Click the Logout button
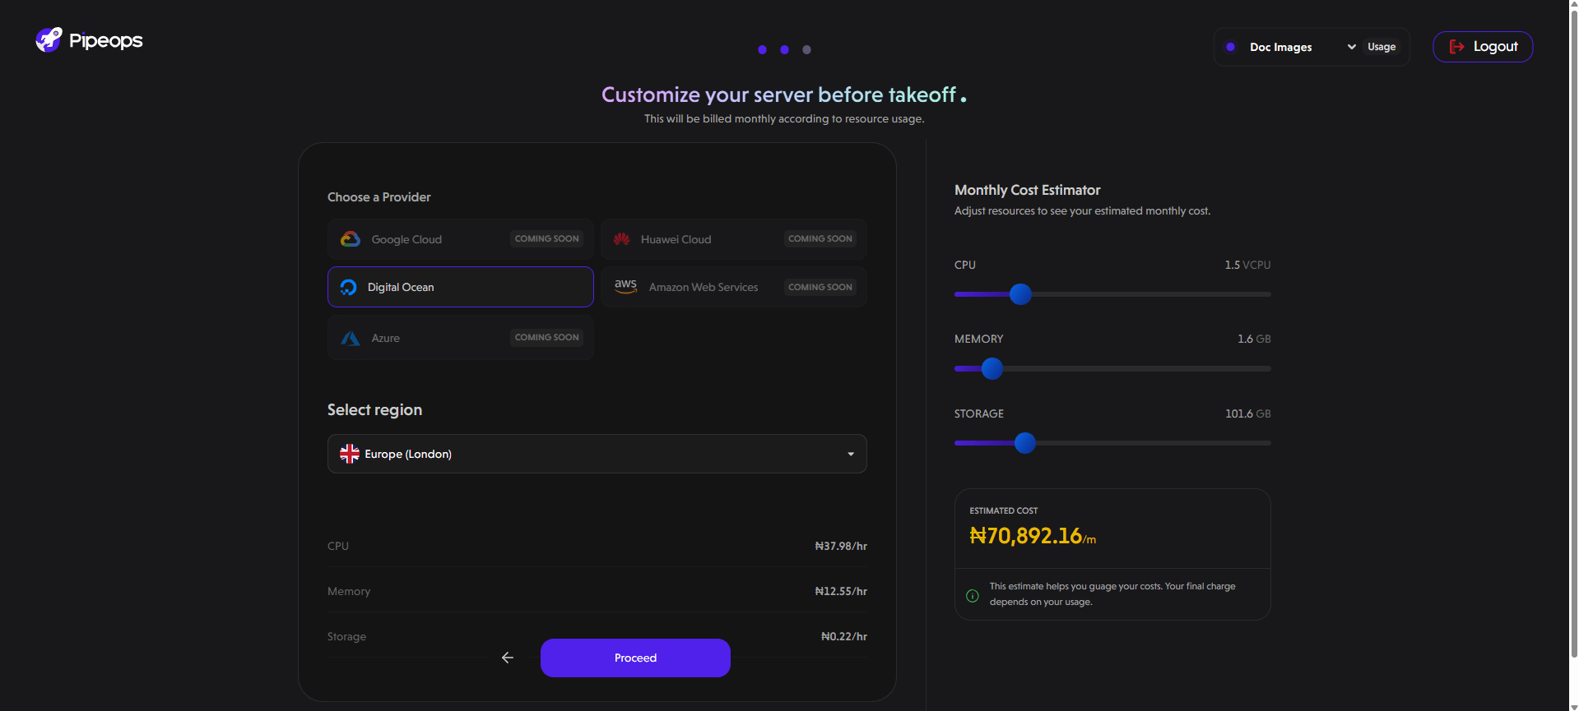The image size is (1579, 711). click(x=1483, y=47)
